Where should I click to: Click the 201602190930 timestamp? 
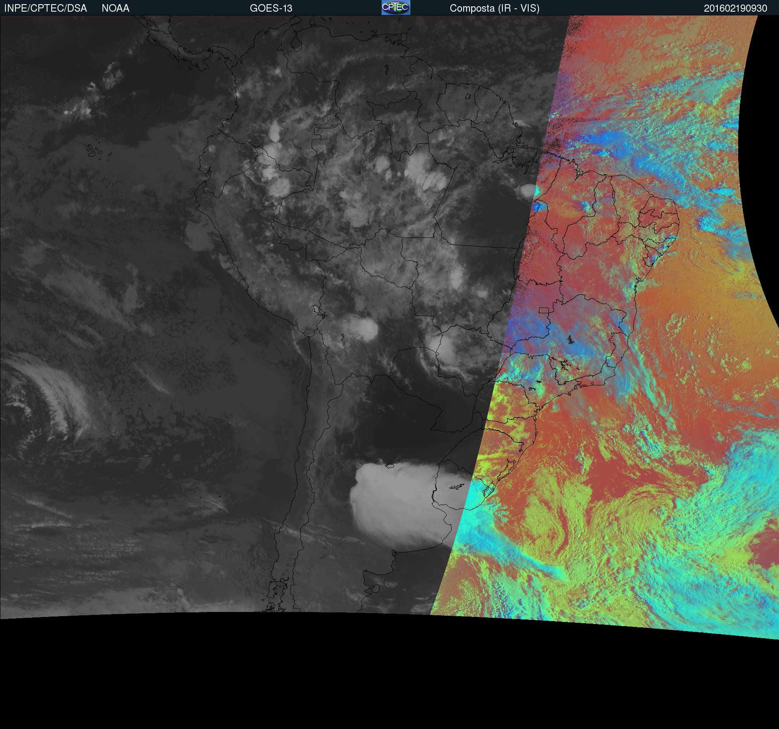(x=735, y=8)
